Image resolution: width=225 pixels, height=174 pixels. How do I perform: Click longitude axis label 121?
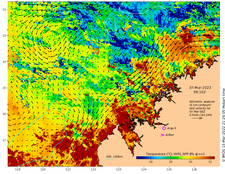coord(68,169)
